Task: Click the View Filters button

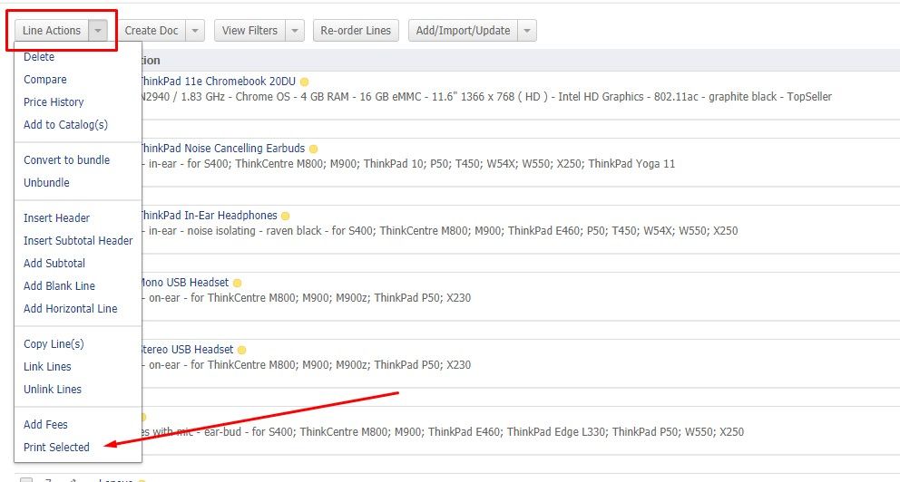Action: 249,31
